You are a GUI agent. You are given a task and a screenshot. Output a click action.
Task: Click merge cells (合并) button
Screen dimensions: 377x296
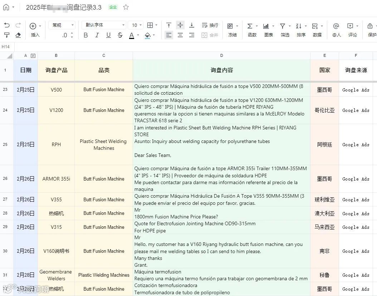point(210,35)
